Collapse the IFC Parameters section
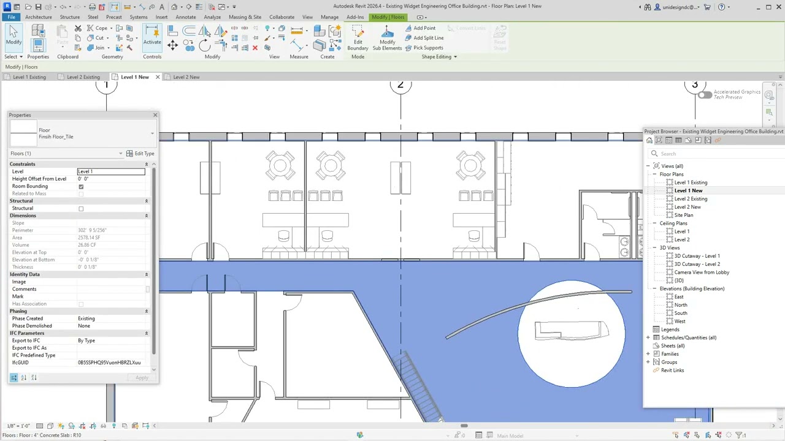Image resolution: width=785 pixels, height=441 pixels. (x=146, y=333)
